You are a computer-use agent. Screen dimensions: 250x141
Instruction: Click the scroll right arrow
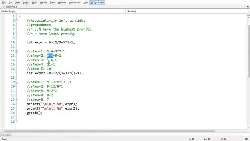(x=245, y=130)
